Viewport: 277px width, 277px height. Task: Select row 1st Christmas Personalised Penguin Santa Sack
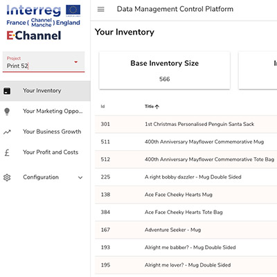click(x=186, y=124)
